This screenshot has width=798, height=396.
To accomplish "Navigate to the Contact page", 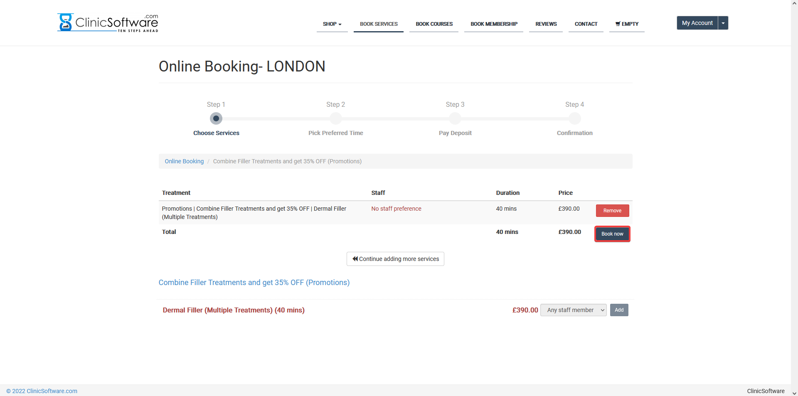I will click(x=586, y=24).
